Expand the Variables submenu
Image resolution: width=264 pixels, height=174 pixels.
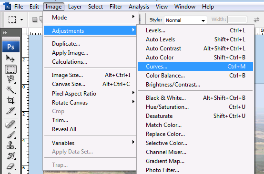coord(91,143)
